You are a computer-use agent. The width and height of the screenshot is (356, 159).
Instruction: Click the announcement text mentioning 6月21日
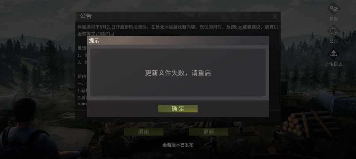178,31
